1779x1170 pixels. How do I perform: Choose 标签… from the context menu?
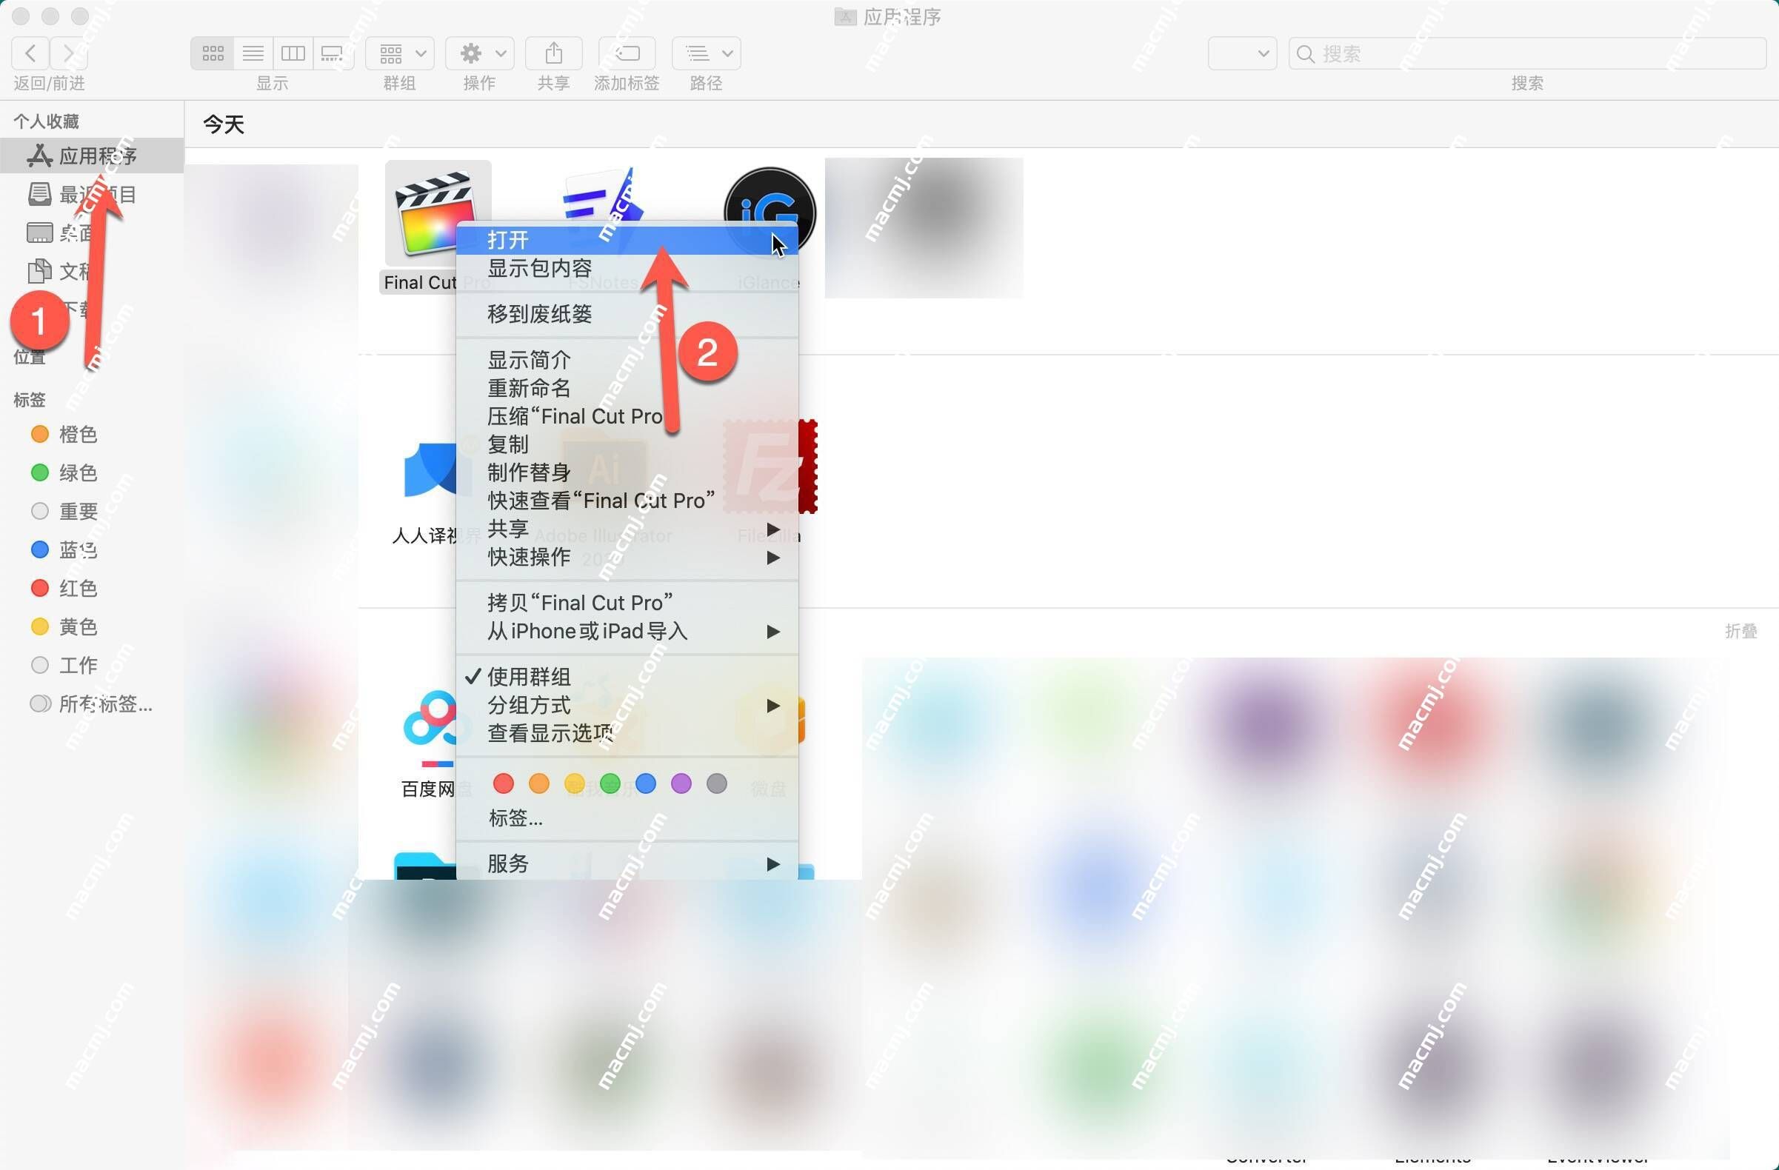pos(627,818)
